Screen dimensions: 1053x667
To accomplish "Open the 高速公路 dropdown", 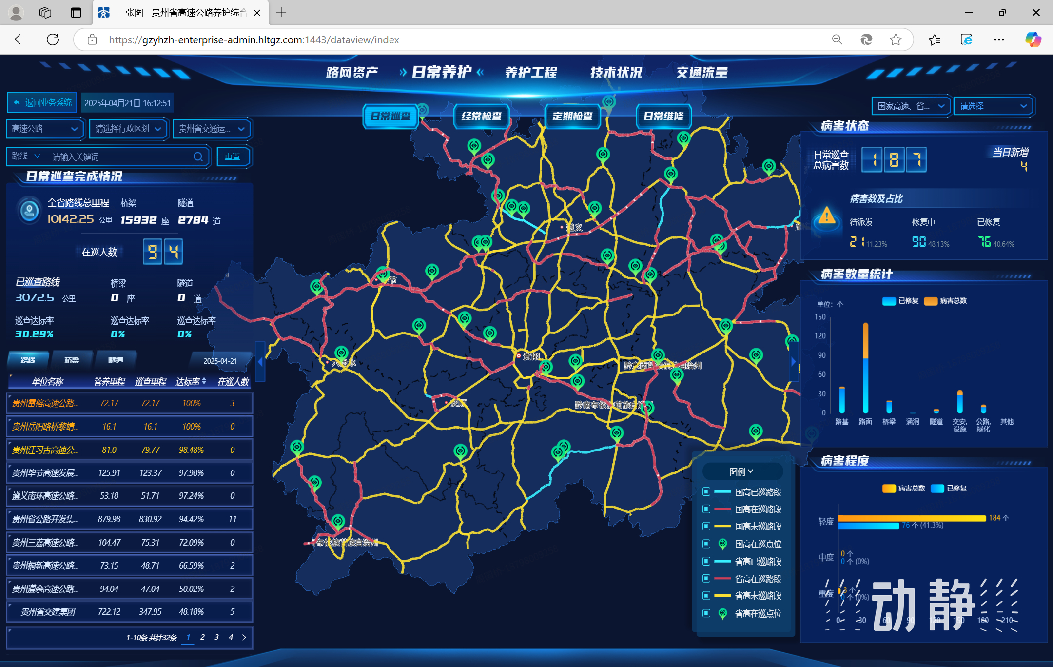I will tap(44, 129).
